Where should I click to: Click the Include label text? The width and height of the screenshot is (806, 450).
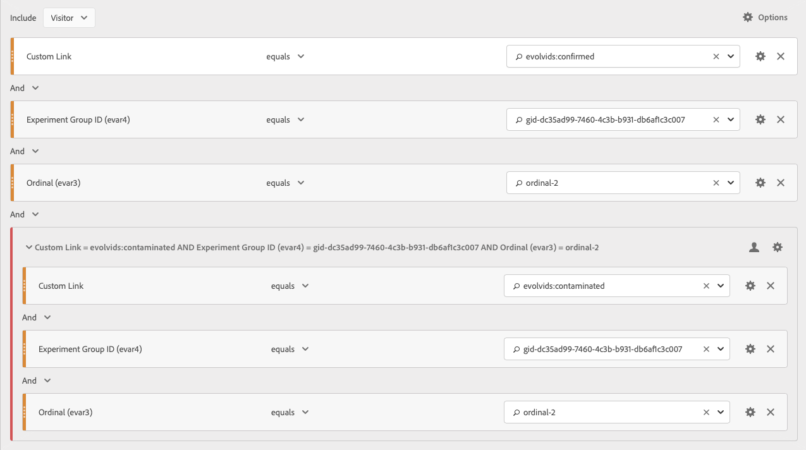point(23,18)
